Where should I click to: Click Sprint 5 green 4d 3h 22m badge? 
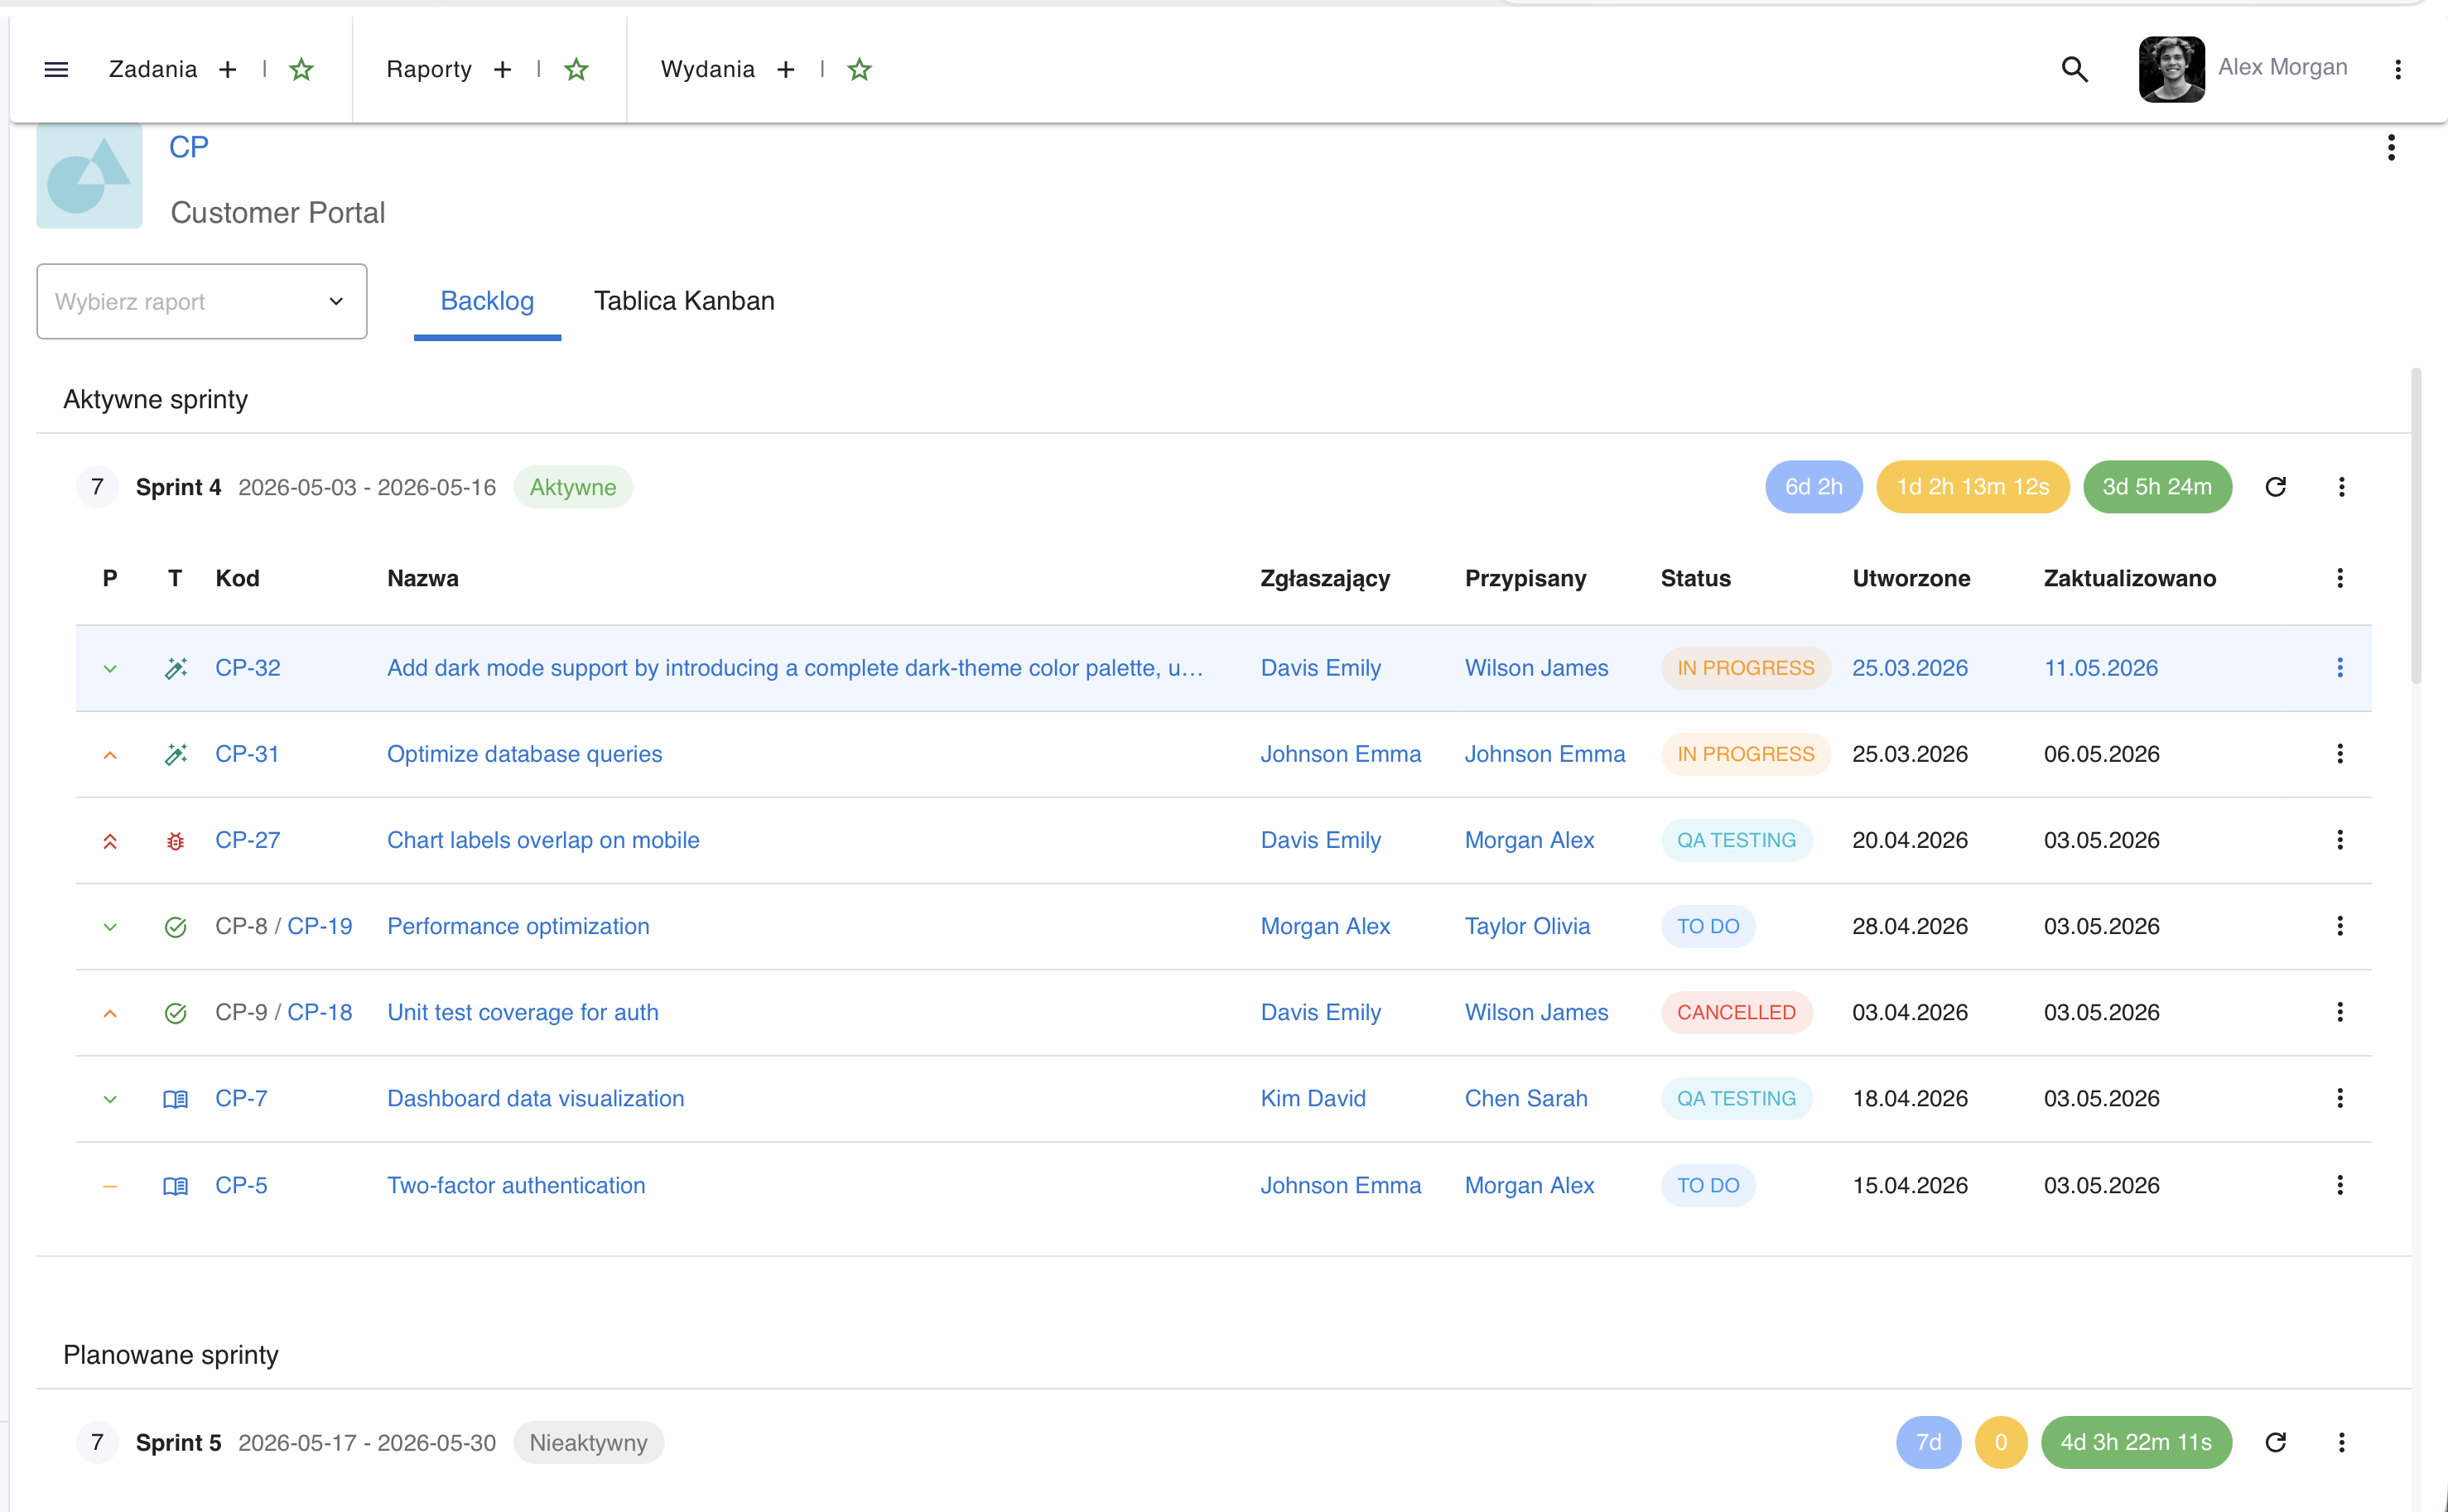2136,1442
